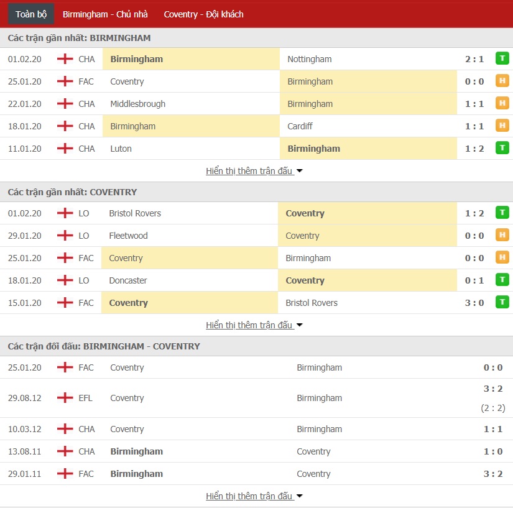Screen dimensions: 513x508
Task: Click the (2 : 2) regular-time score
Action: [493, 408]
